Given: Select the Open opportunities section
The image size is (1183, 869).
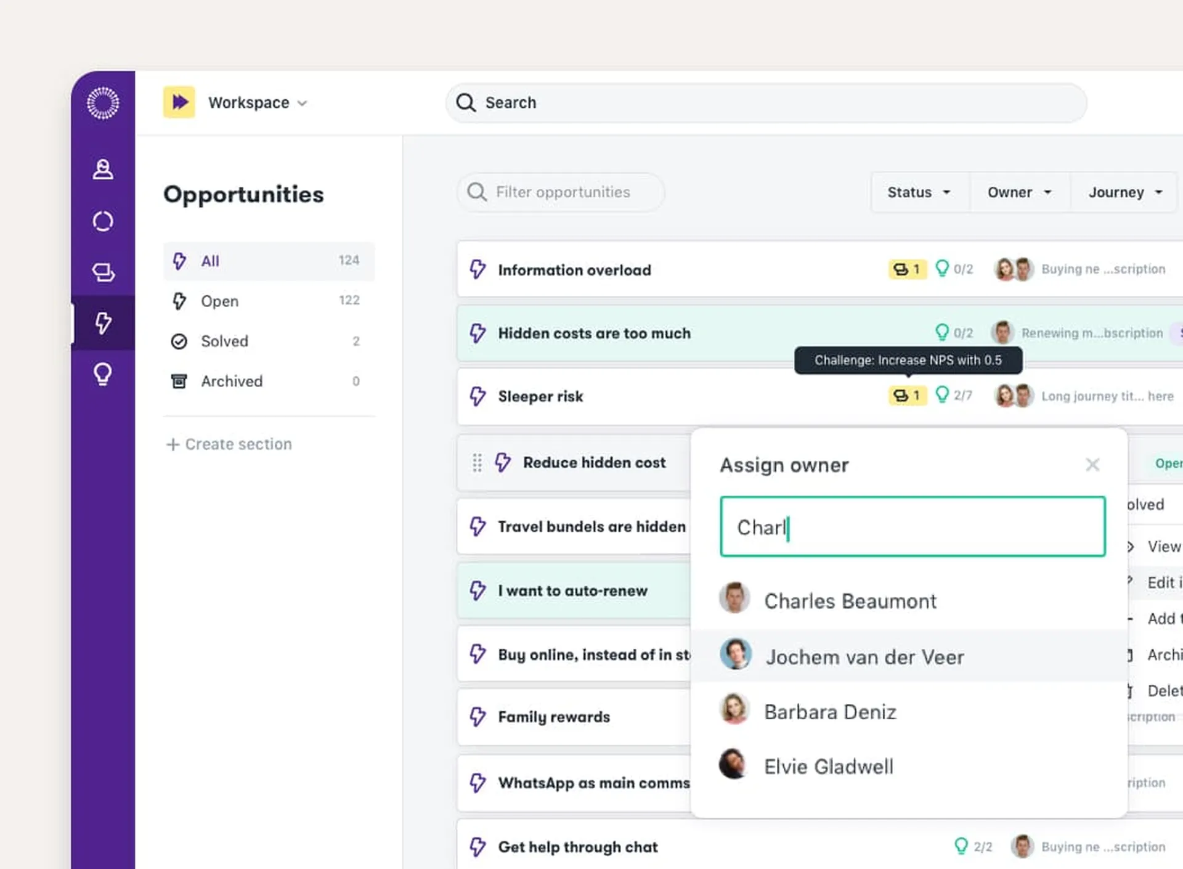Looking at the screenshot, I should click(x=269, y=301).
